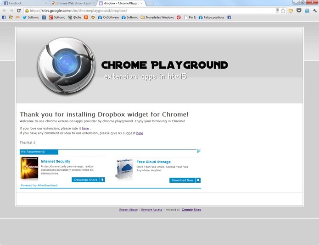
Task: Click the blue square extension icon beside the wrench
Action: point(307,11)
